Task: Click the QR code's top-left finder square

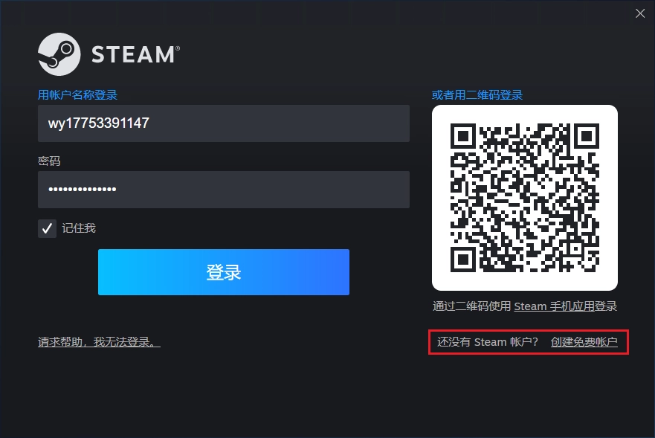Action: click(x=463, y=136)
